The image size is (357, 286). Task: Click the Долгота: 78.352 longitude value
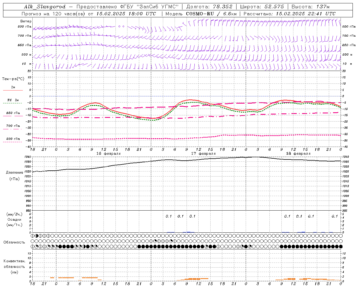pyautogui.click(x=209, y=7)
